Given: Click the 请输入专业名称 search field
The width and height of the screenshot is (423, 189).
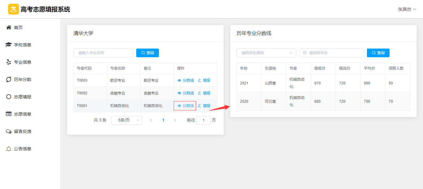Looking at the screenshot, I should point(103,53).
